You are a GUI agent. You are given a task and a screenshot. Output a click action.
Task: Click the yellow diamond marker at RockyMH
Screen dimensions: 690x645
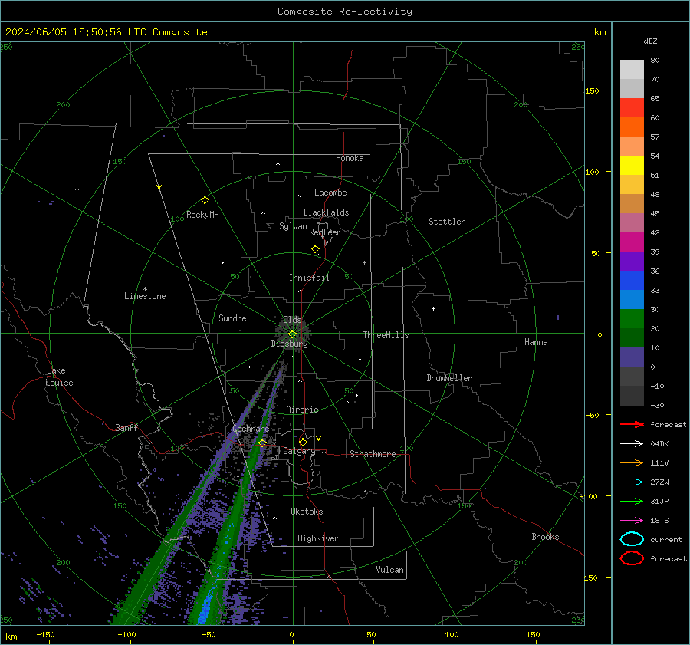(205, 200)
